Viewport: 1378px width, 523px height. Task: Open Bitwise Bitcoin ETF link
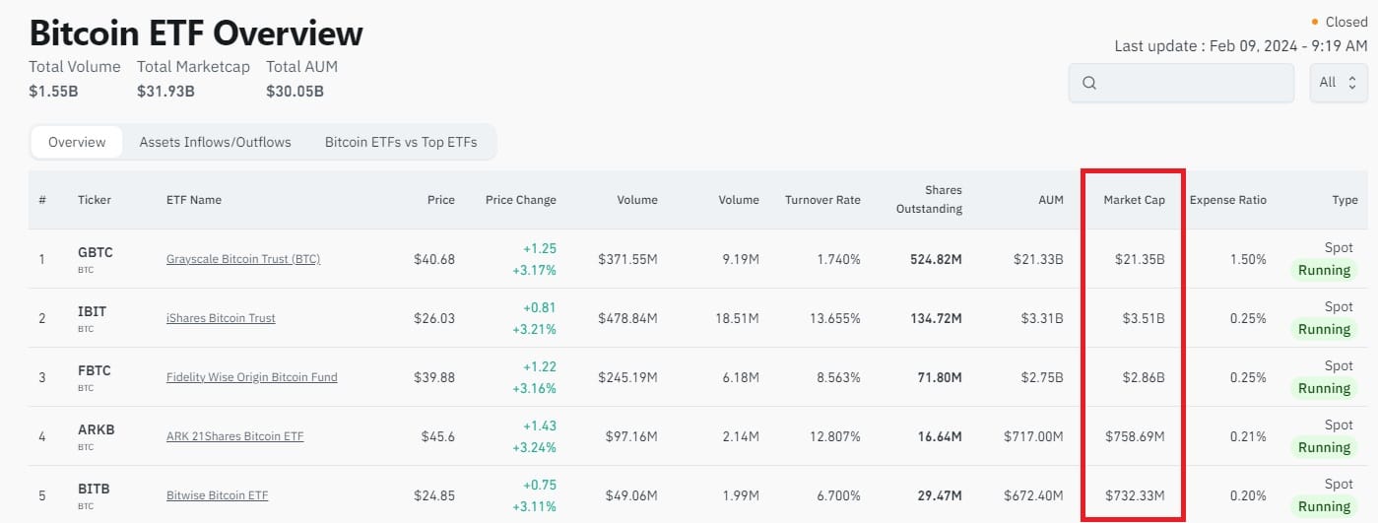coord(218,495)
